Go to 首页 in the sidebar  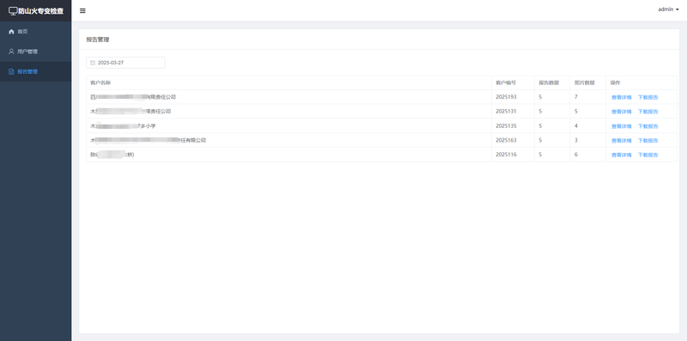click(35, 32)
